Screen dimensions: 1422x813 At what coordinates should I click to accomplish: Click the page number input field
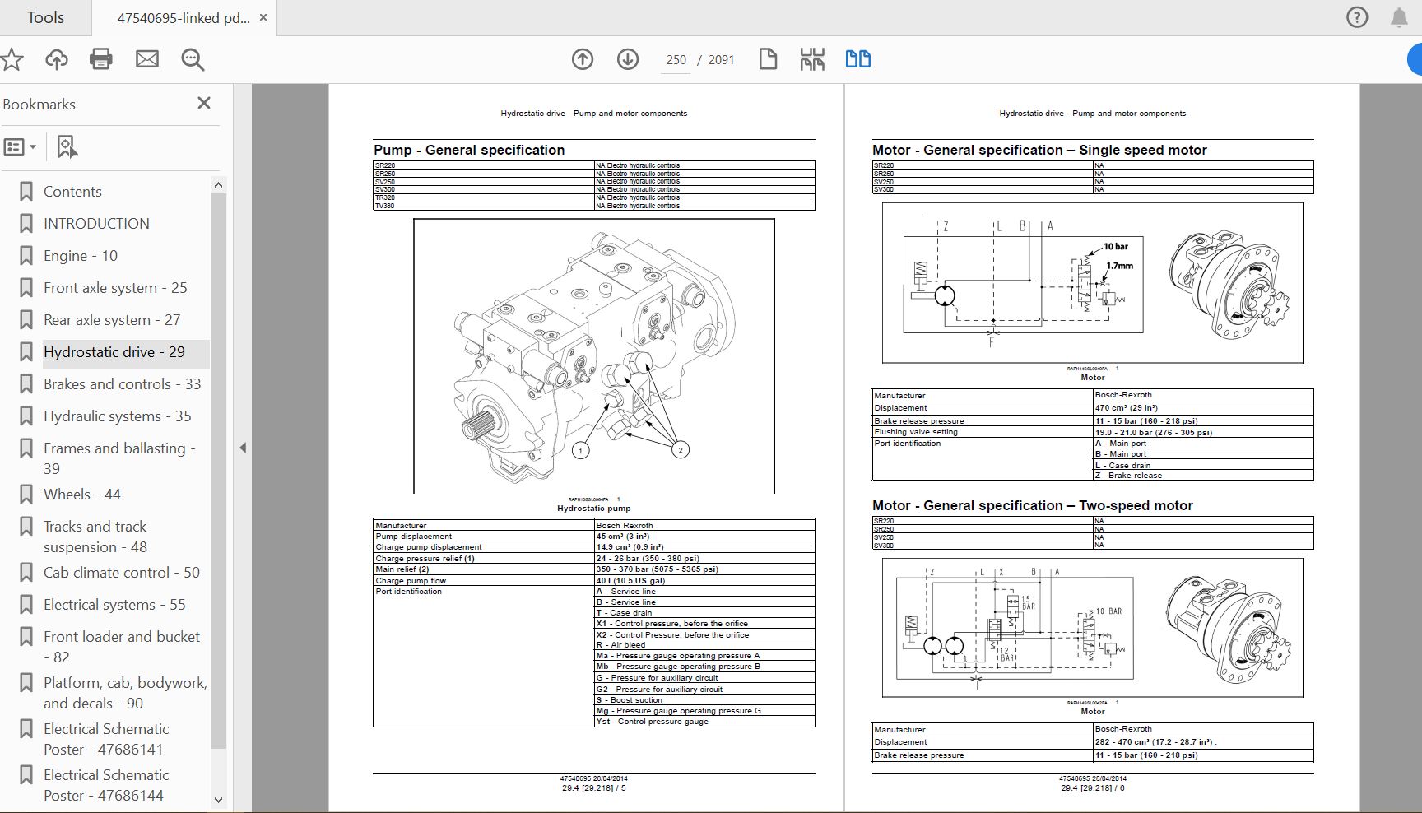pyautogui.click(x=676, y=60)
